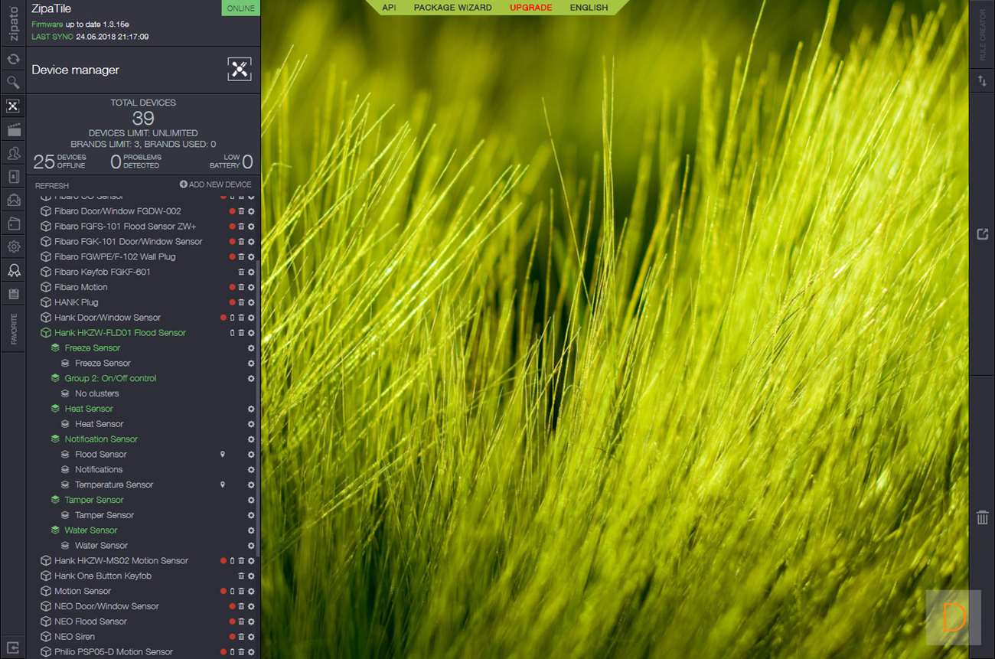The image size is (995, 659).
Task: Click REFRESH above the device list
Action: [x=52, y=186]
